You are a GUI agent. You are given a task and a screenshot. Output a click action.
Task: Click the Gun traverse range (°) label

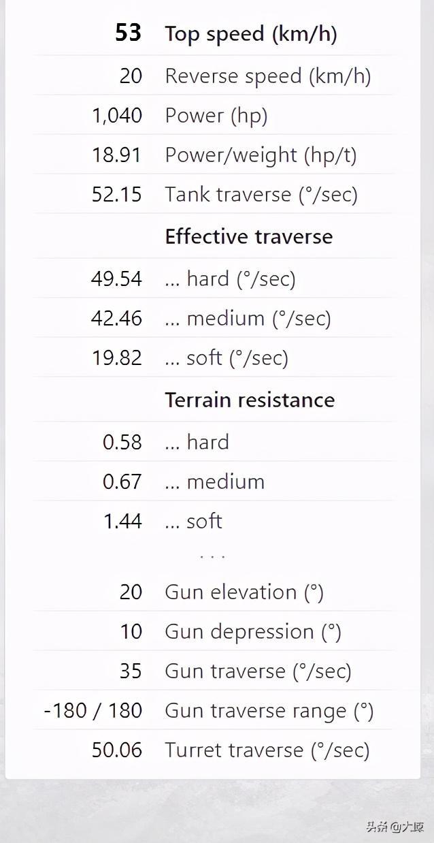point(269,710)
